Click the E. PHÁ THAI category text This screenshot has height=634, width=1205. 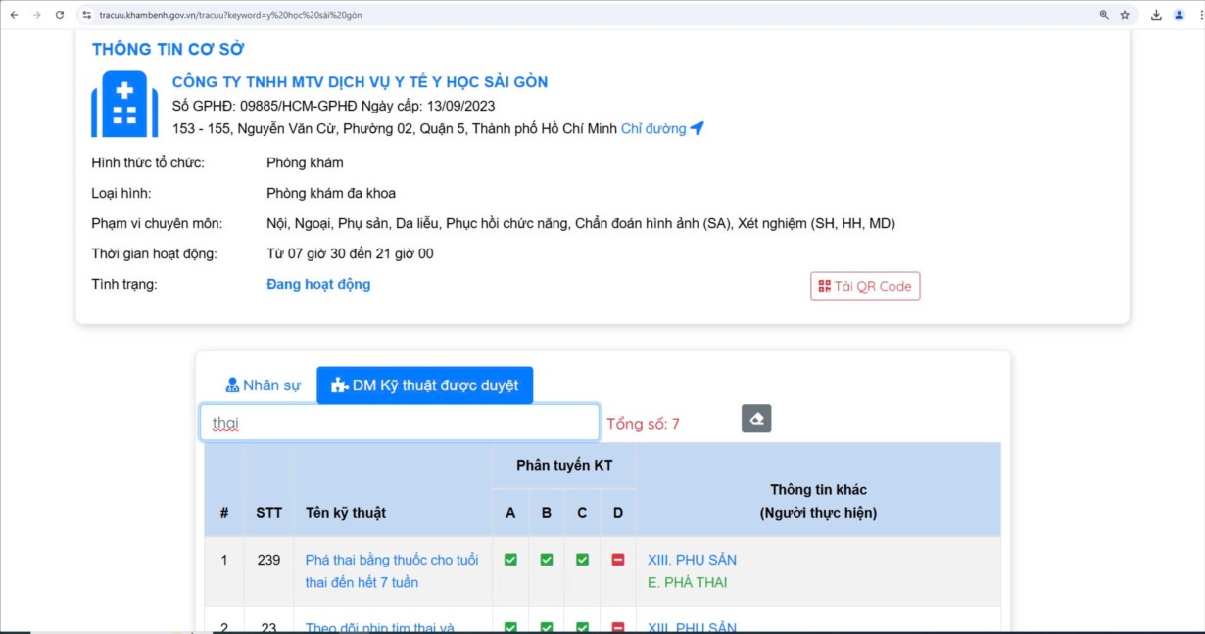[687, 582]
